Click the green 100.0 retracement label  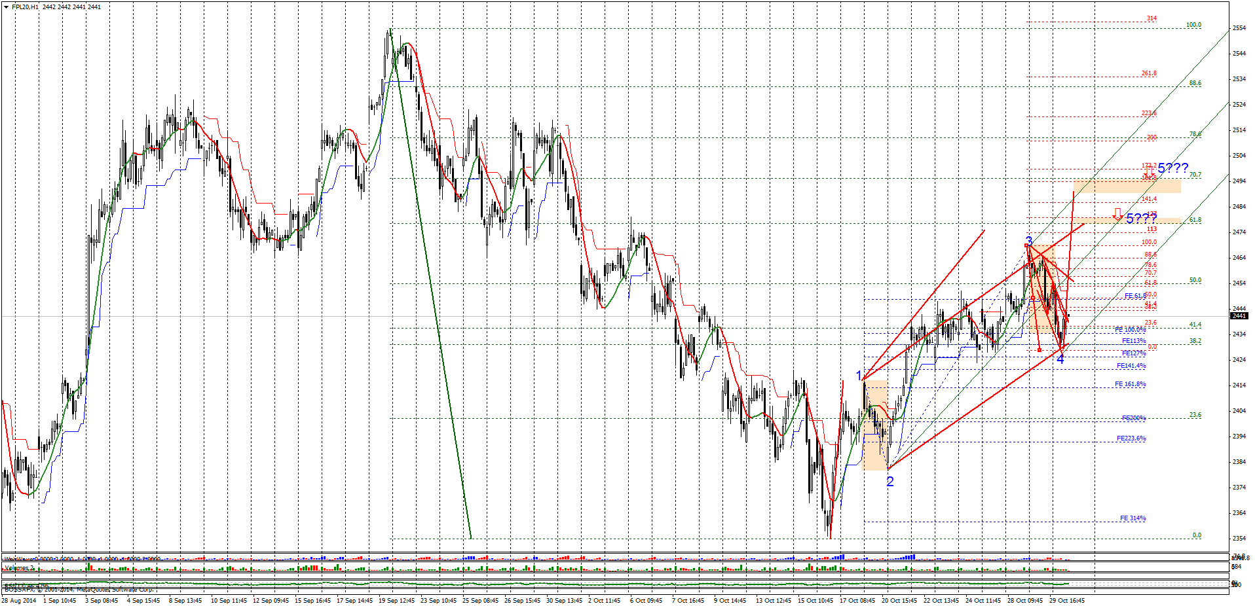1193,25
